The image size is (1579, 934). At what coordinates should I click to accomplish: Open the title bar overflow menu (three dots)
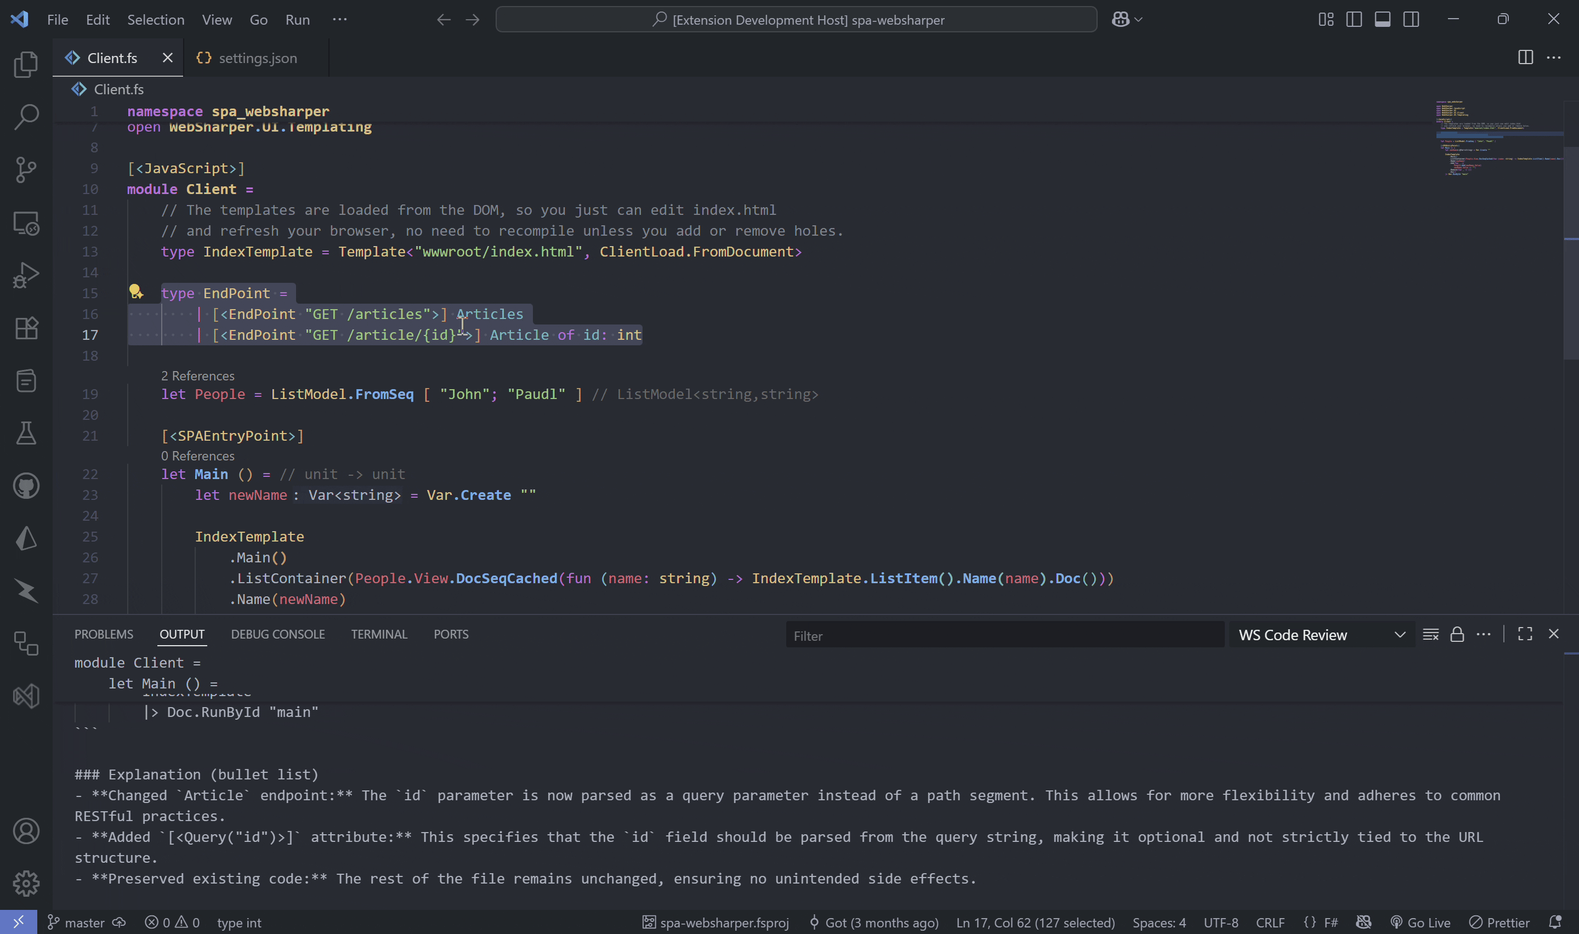click(340, 20)
